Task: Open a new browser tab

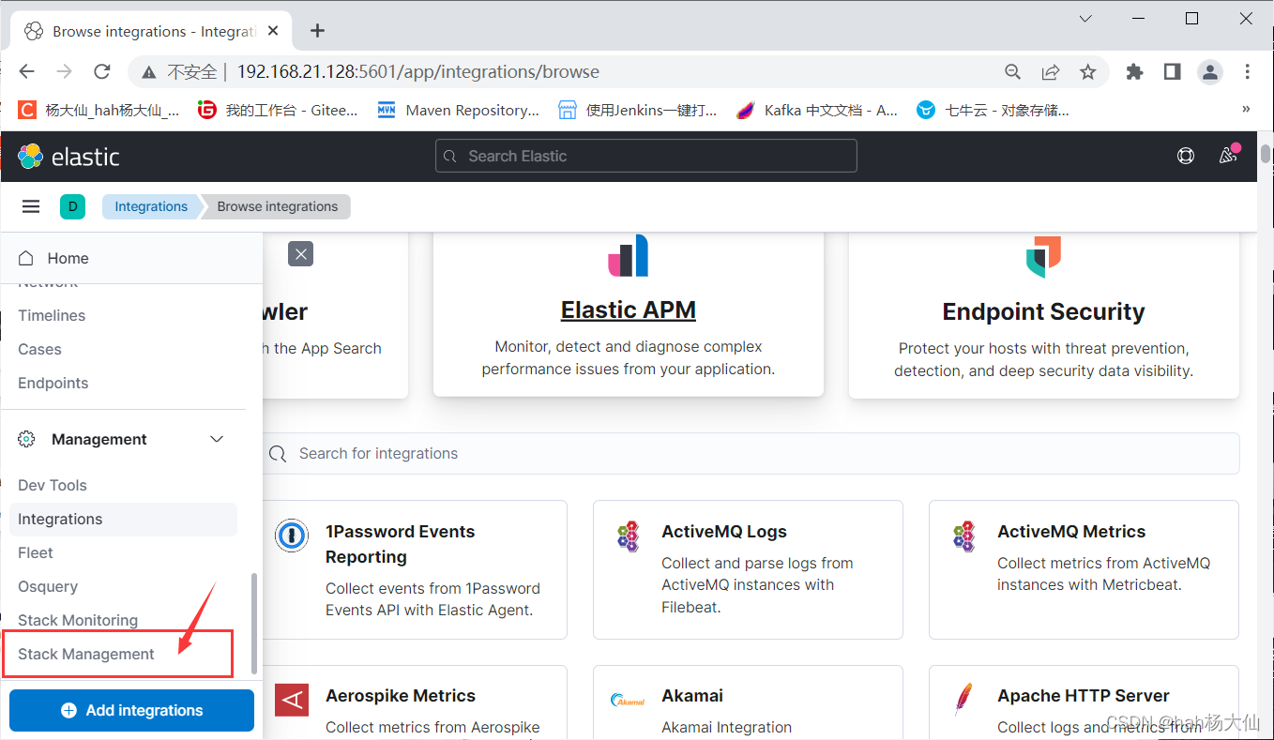Action: pos(317,31)
